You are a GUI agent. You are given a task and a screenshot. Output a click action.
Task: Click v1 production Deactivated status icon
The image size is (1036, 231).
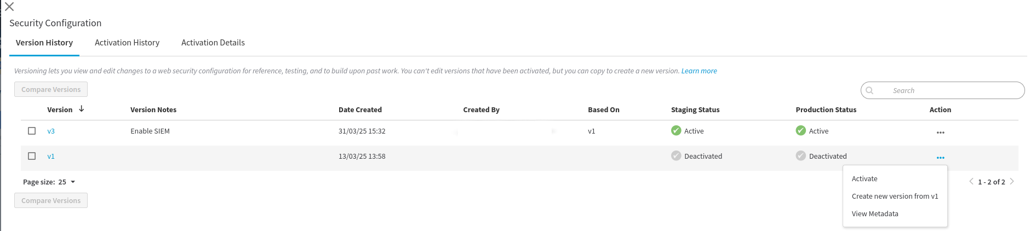tap(801, 155)
